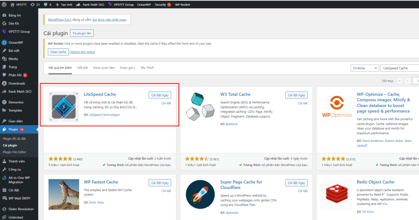Open VPSTTT site home in admin bar
Screen dimensions: 419x220
click(18, 4)
